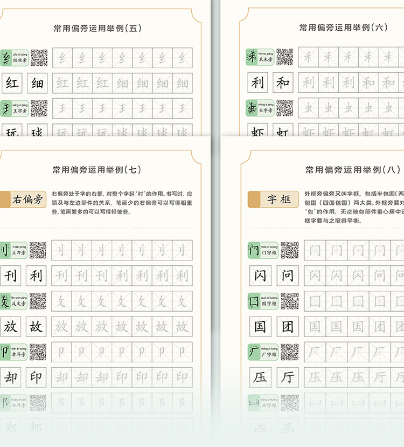Screen dimensions: 404x447
Task: Click the QR code beside 门字框
Action: 290,250
